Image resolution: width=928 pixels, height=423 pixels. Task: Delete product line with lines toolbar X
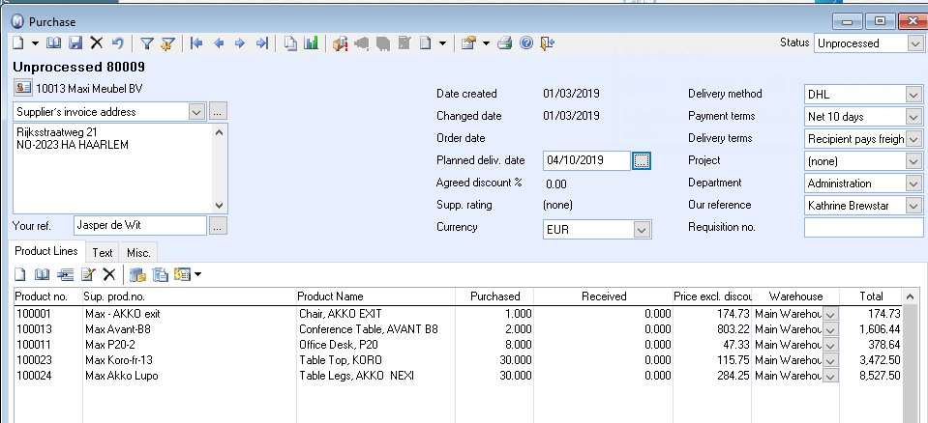tap(109, 274)
